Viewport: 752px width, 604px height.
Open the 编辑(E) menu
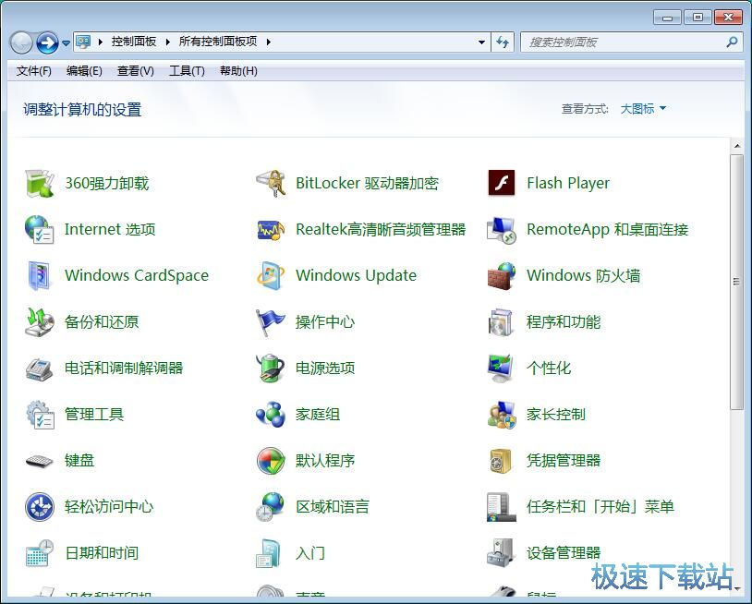(x=84, y=71)
